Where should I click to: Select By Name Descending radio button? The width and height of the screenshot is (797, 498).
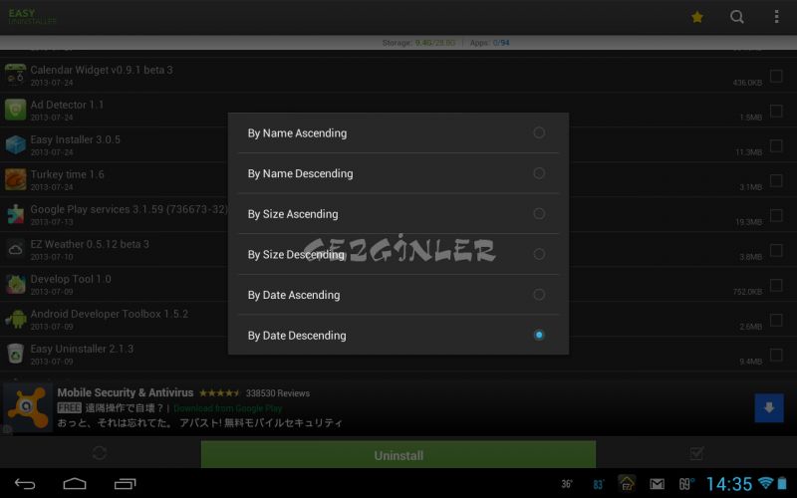[x=539, y=173]
